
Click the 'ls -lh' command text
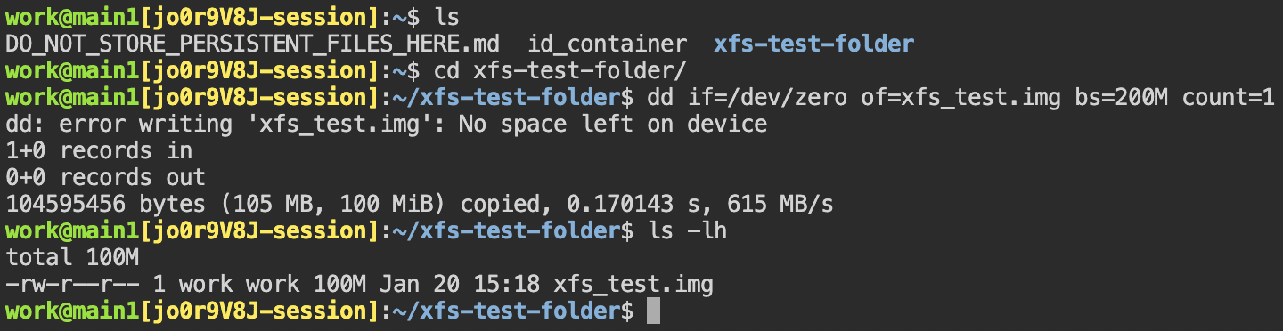tap(673, 232)
